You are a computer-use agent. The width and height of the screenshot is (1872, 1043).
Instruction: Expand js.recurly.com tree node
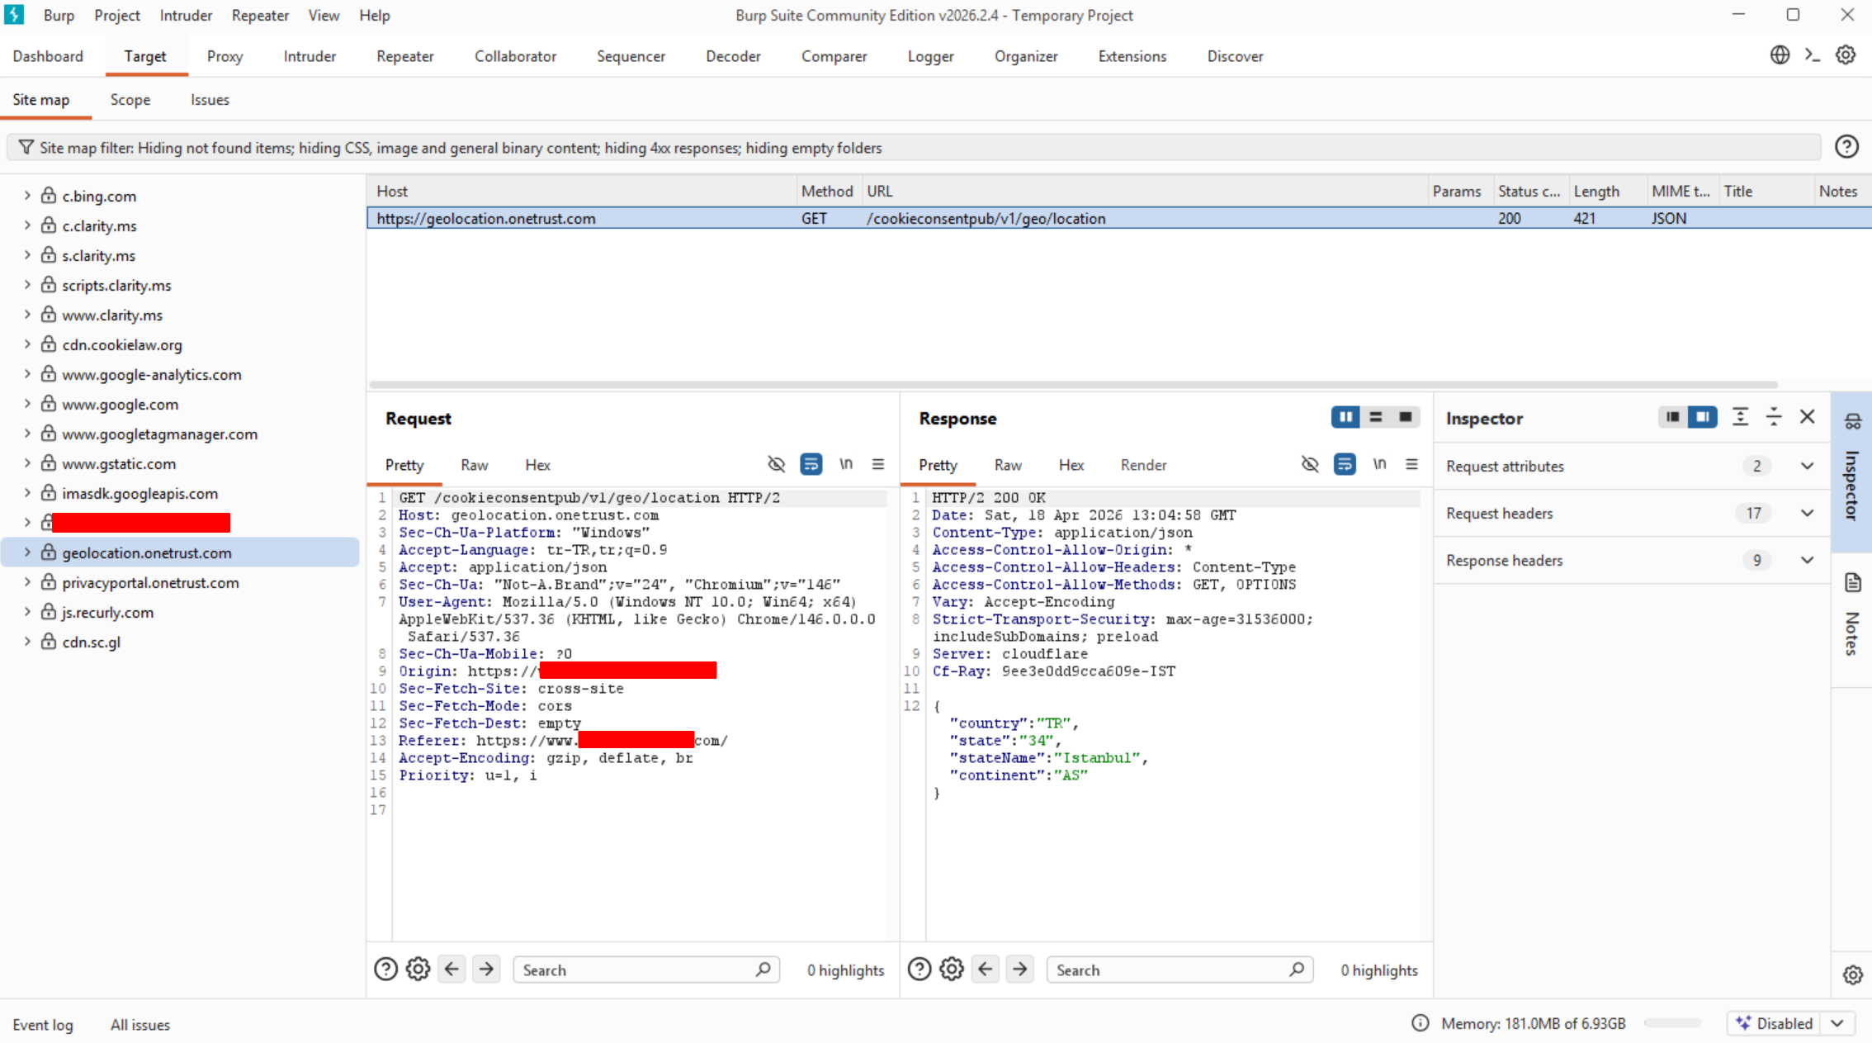[x=27, y=611]
